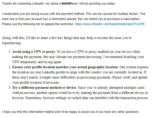This screenshot has width=153, height=118.
Task: Click the blurred agent name in greeting
Action: [66, 4]
